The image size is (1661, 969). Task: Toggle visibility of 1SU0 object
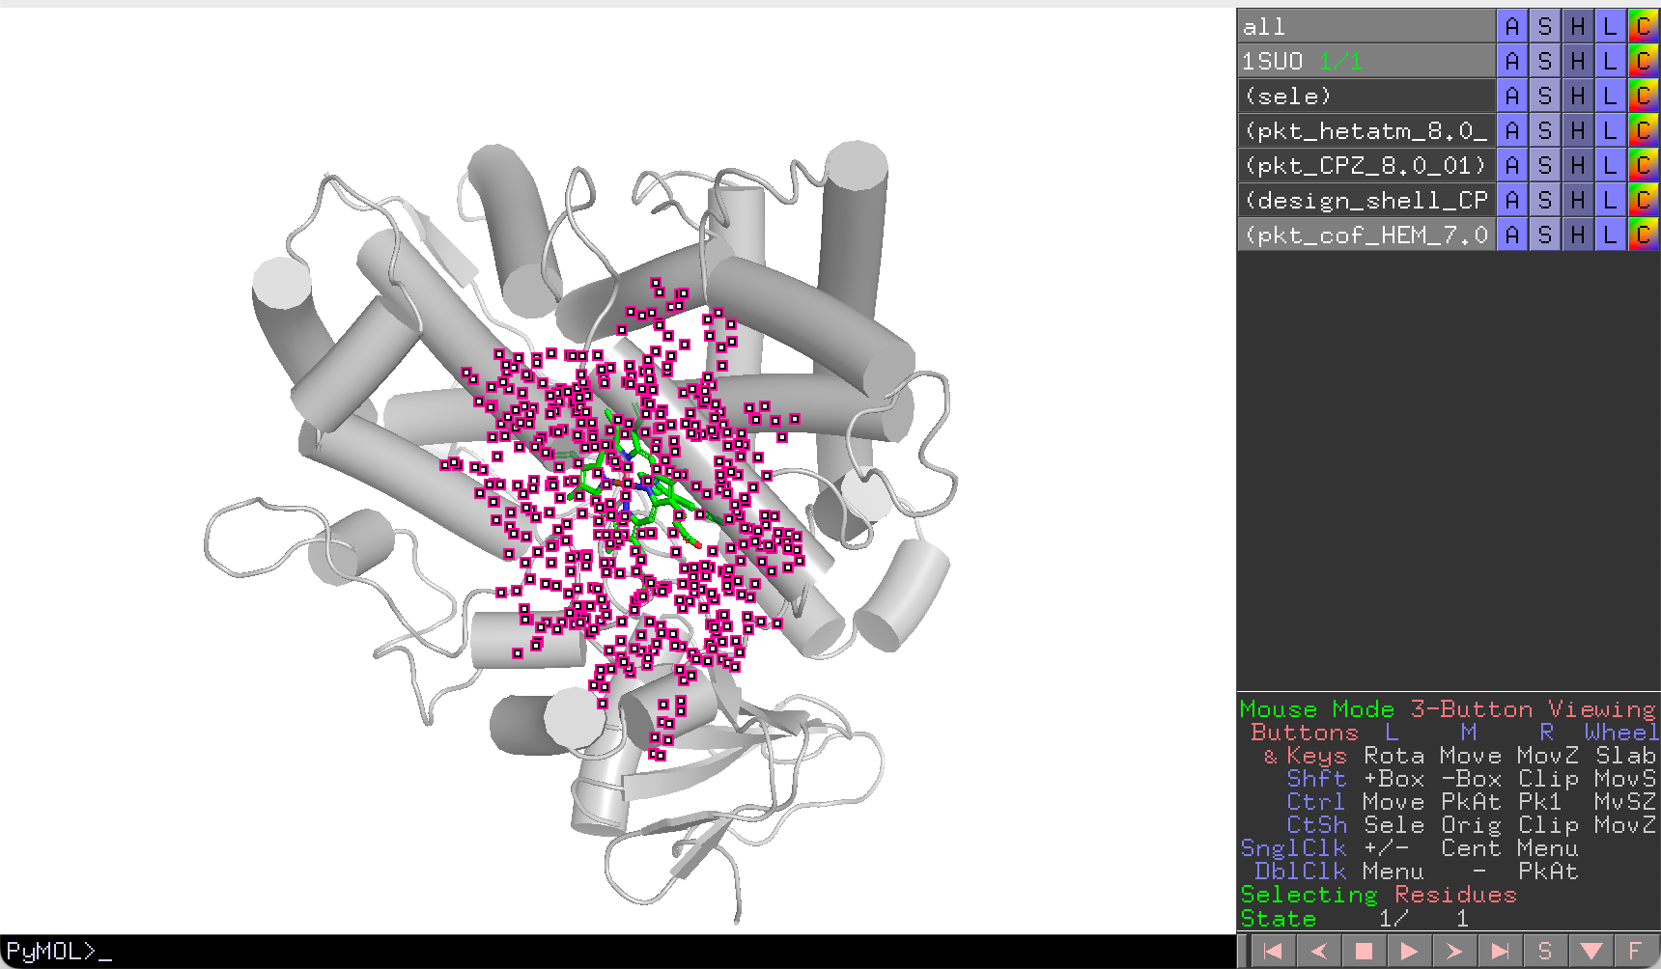1366,61
